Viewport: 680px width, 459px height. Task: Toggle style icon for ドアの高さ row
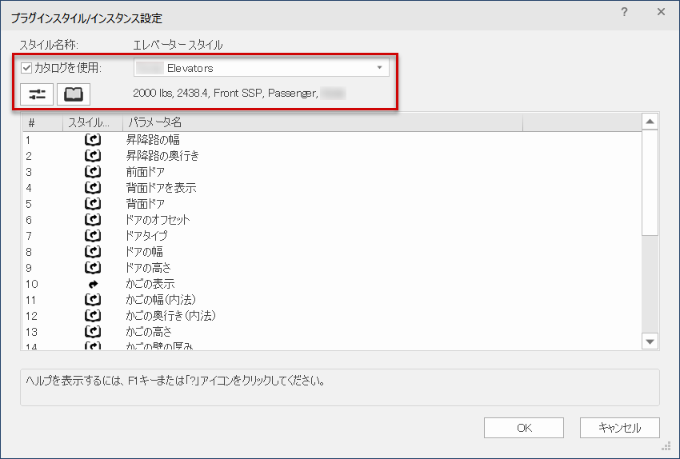(93, 268)
